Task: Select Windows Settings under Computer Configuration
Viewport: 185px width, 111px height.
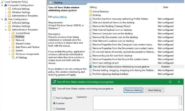Action: click(x=21, y=12)
